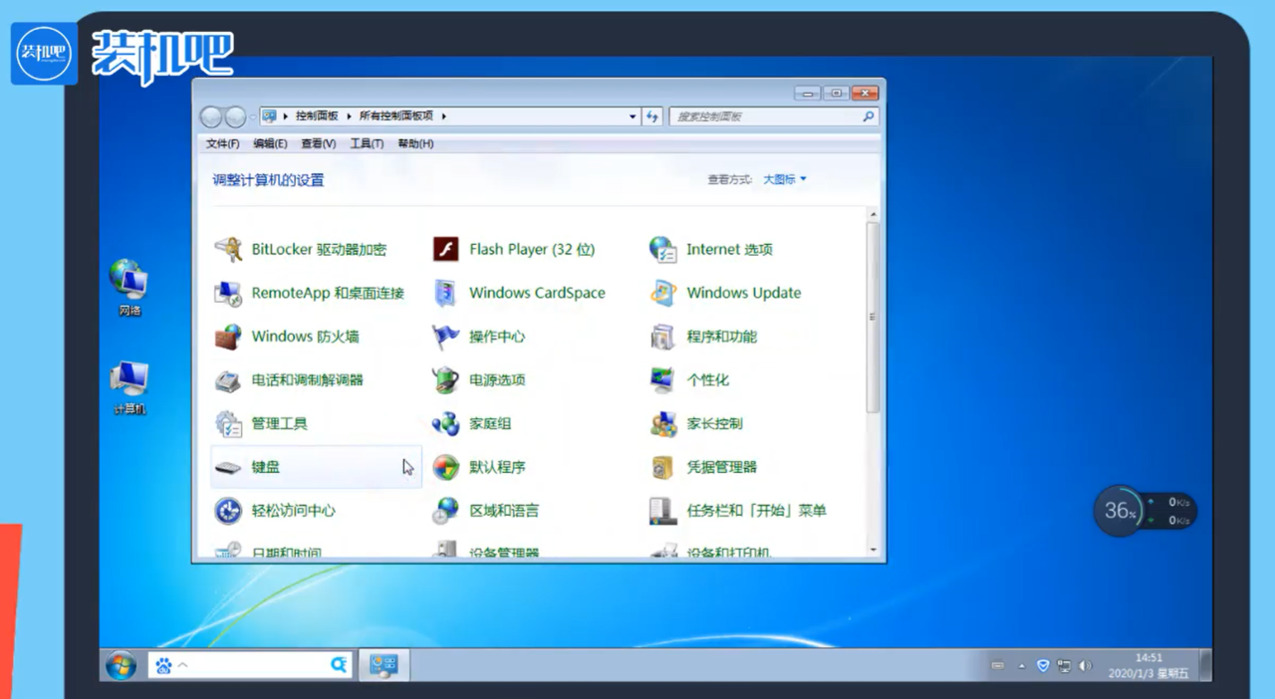1275x699 pixels.
Task: Open the Windows 防火墙 brick wall icon
Action: (229, 337)
